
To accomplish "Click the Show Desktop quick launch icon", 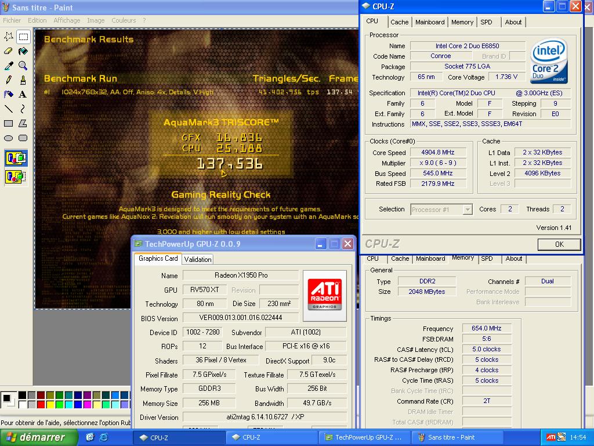I will [x=90, y=437].
